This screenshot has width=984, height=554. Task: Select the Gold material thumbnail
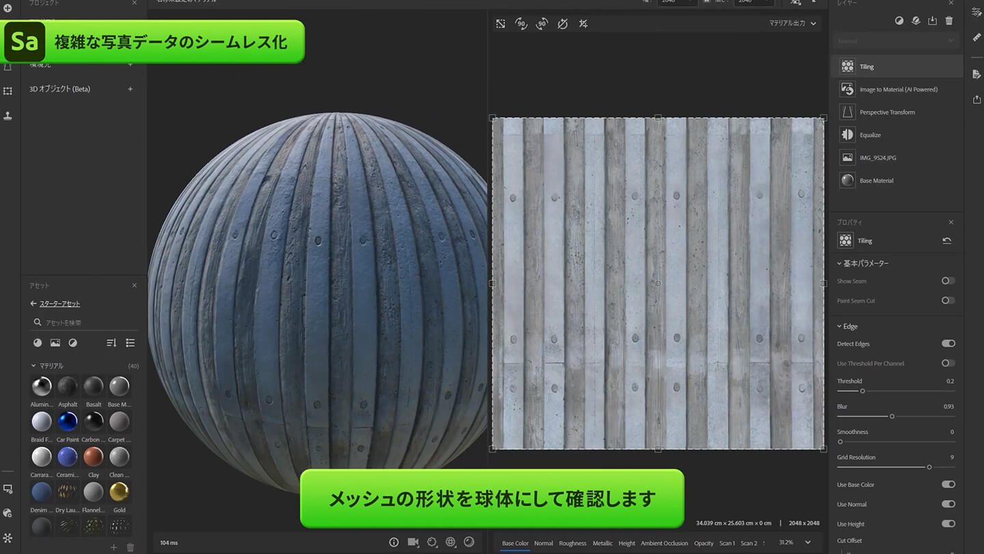[x=119, y=492]
